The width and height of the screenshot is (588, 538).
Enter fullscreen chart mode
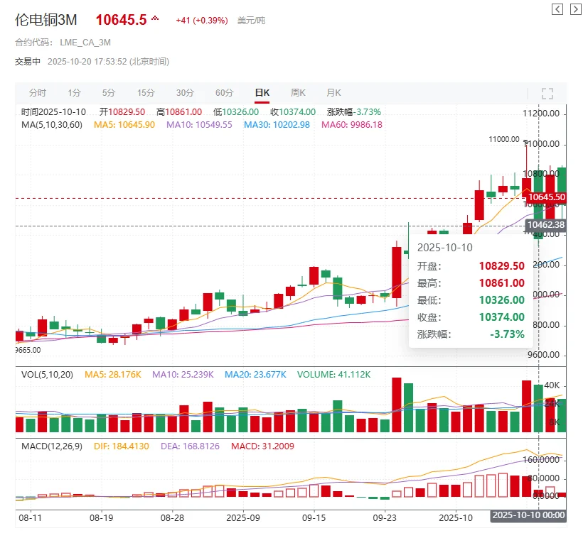pyautogui.click(x=547, y=92)
